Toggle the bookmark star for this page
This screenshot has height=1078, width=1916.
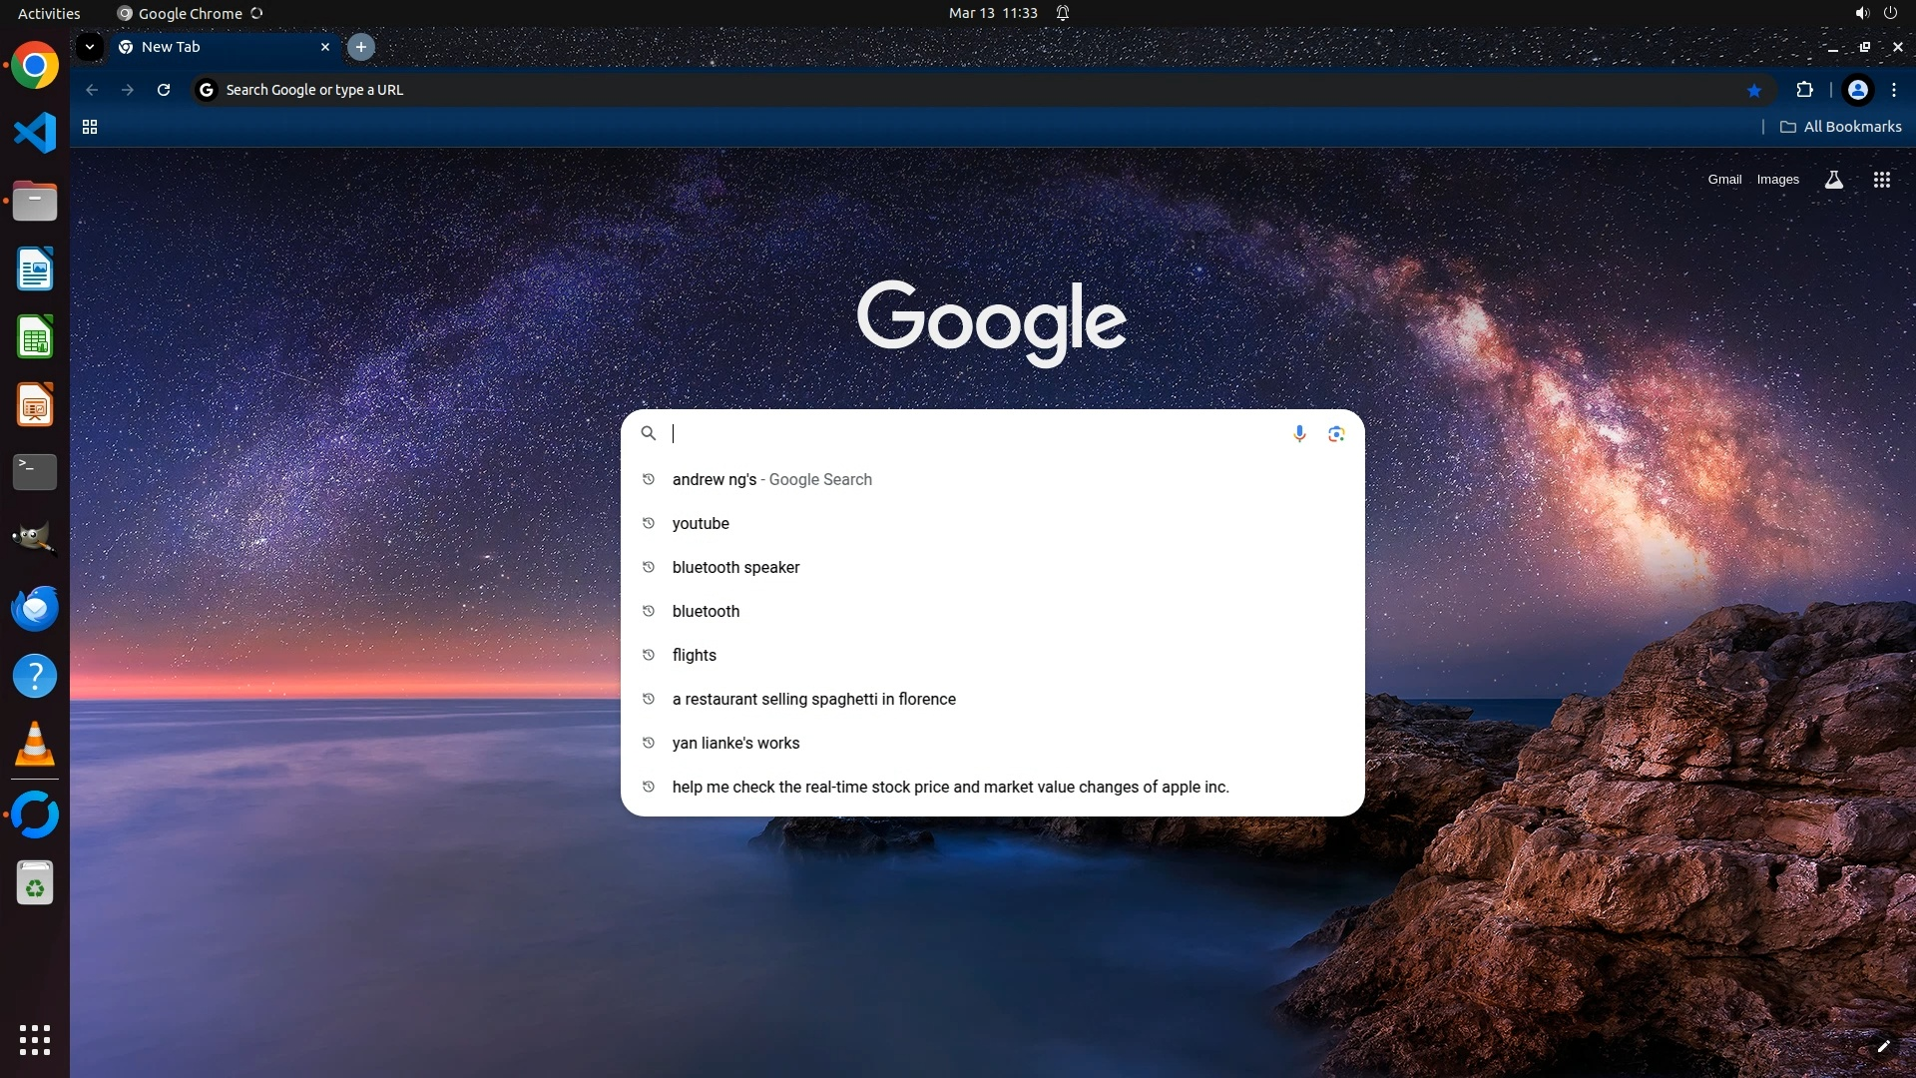click(1753, 90)
